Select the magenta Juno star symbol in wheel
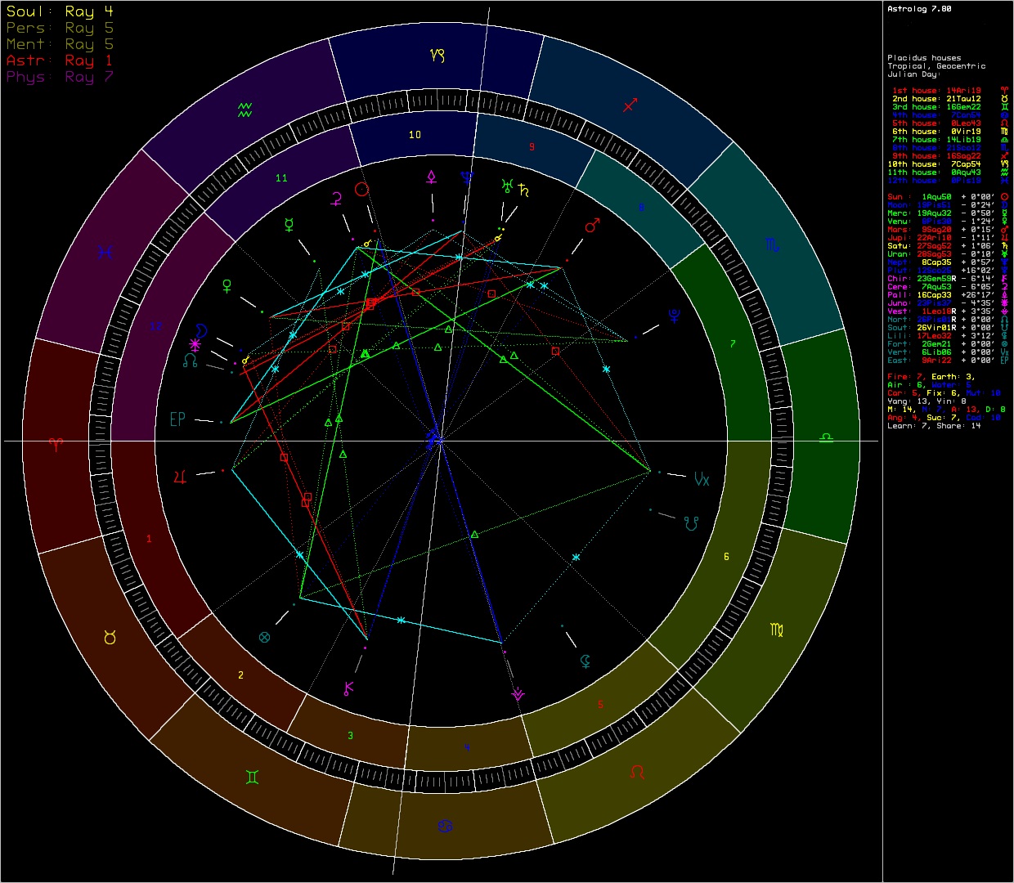Screen dimensions: 1014x883 point(195,345)
